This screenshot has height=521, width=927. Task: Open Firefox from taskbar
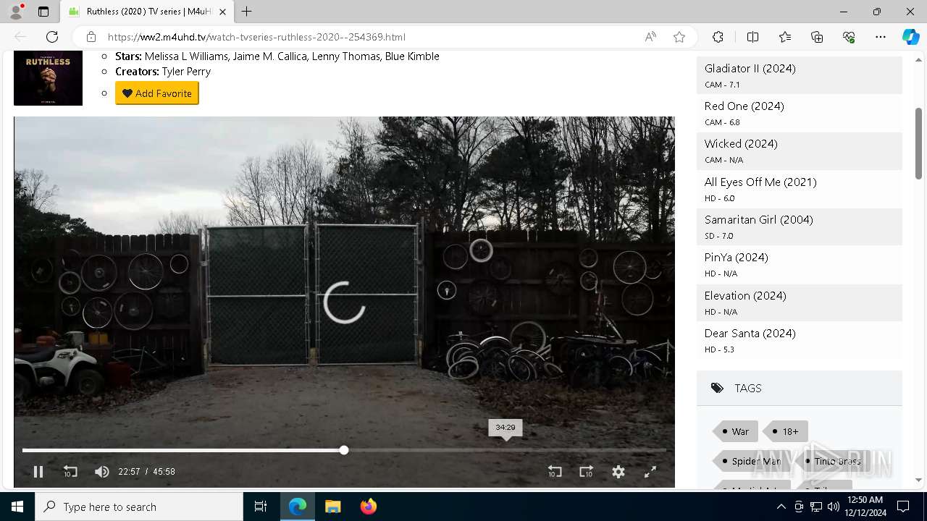pyautogui.click(x=368, y=507)
